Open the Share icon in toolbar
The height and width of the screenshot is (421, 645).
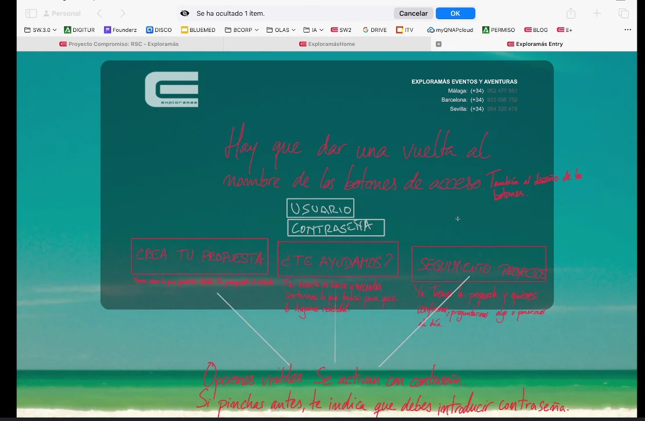(x=571, y=13)
